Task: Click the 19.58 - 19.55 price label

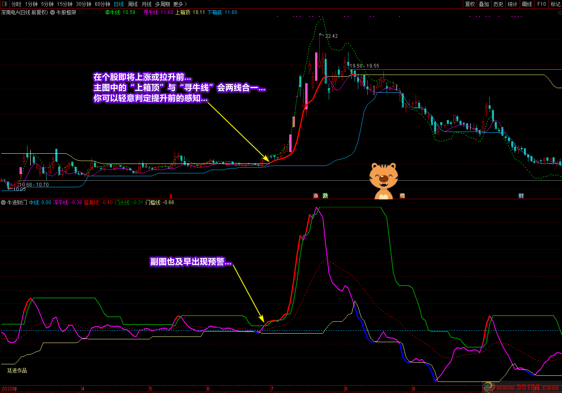Action: click(364, 66)
